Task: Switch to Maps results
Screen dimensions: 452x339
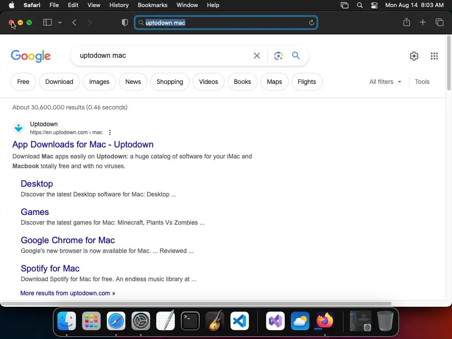Action: [x=274, y=82]
